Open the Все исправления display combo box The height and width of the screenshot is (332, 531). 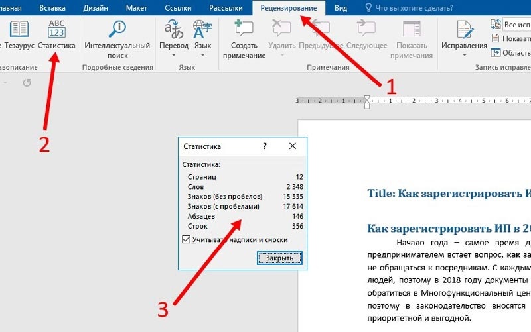pyautogui.click(x=517, y=25)
